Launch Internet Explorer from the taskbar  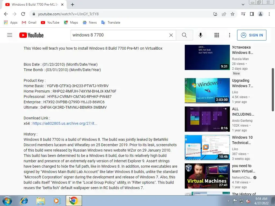24,201
